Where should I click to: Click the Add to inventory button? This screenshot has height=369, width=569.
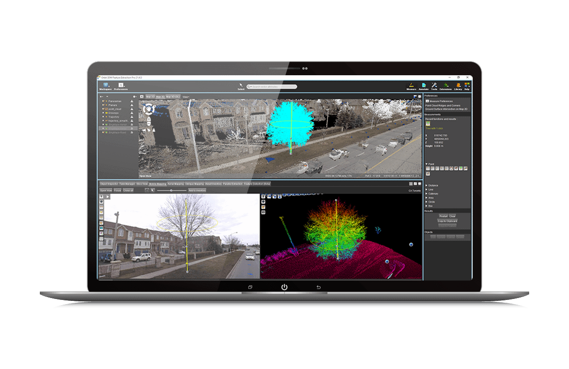pos(197,190)
